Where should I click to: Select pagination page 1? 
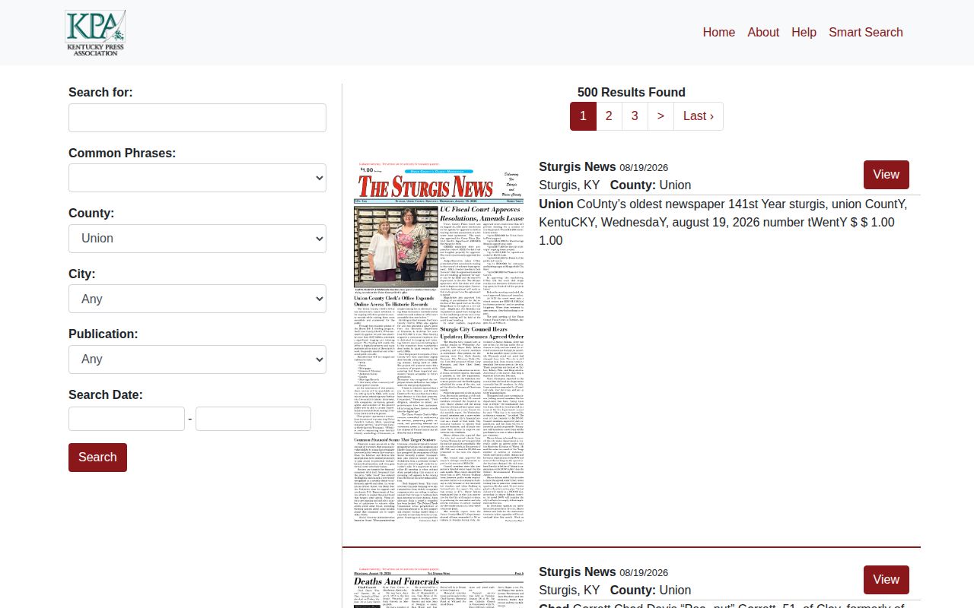[x=583, y=116]
